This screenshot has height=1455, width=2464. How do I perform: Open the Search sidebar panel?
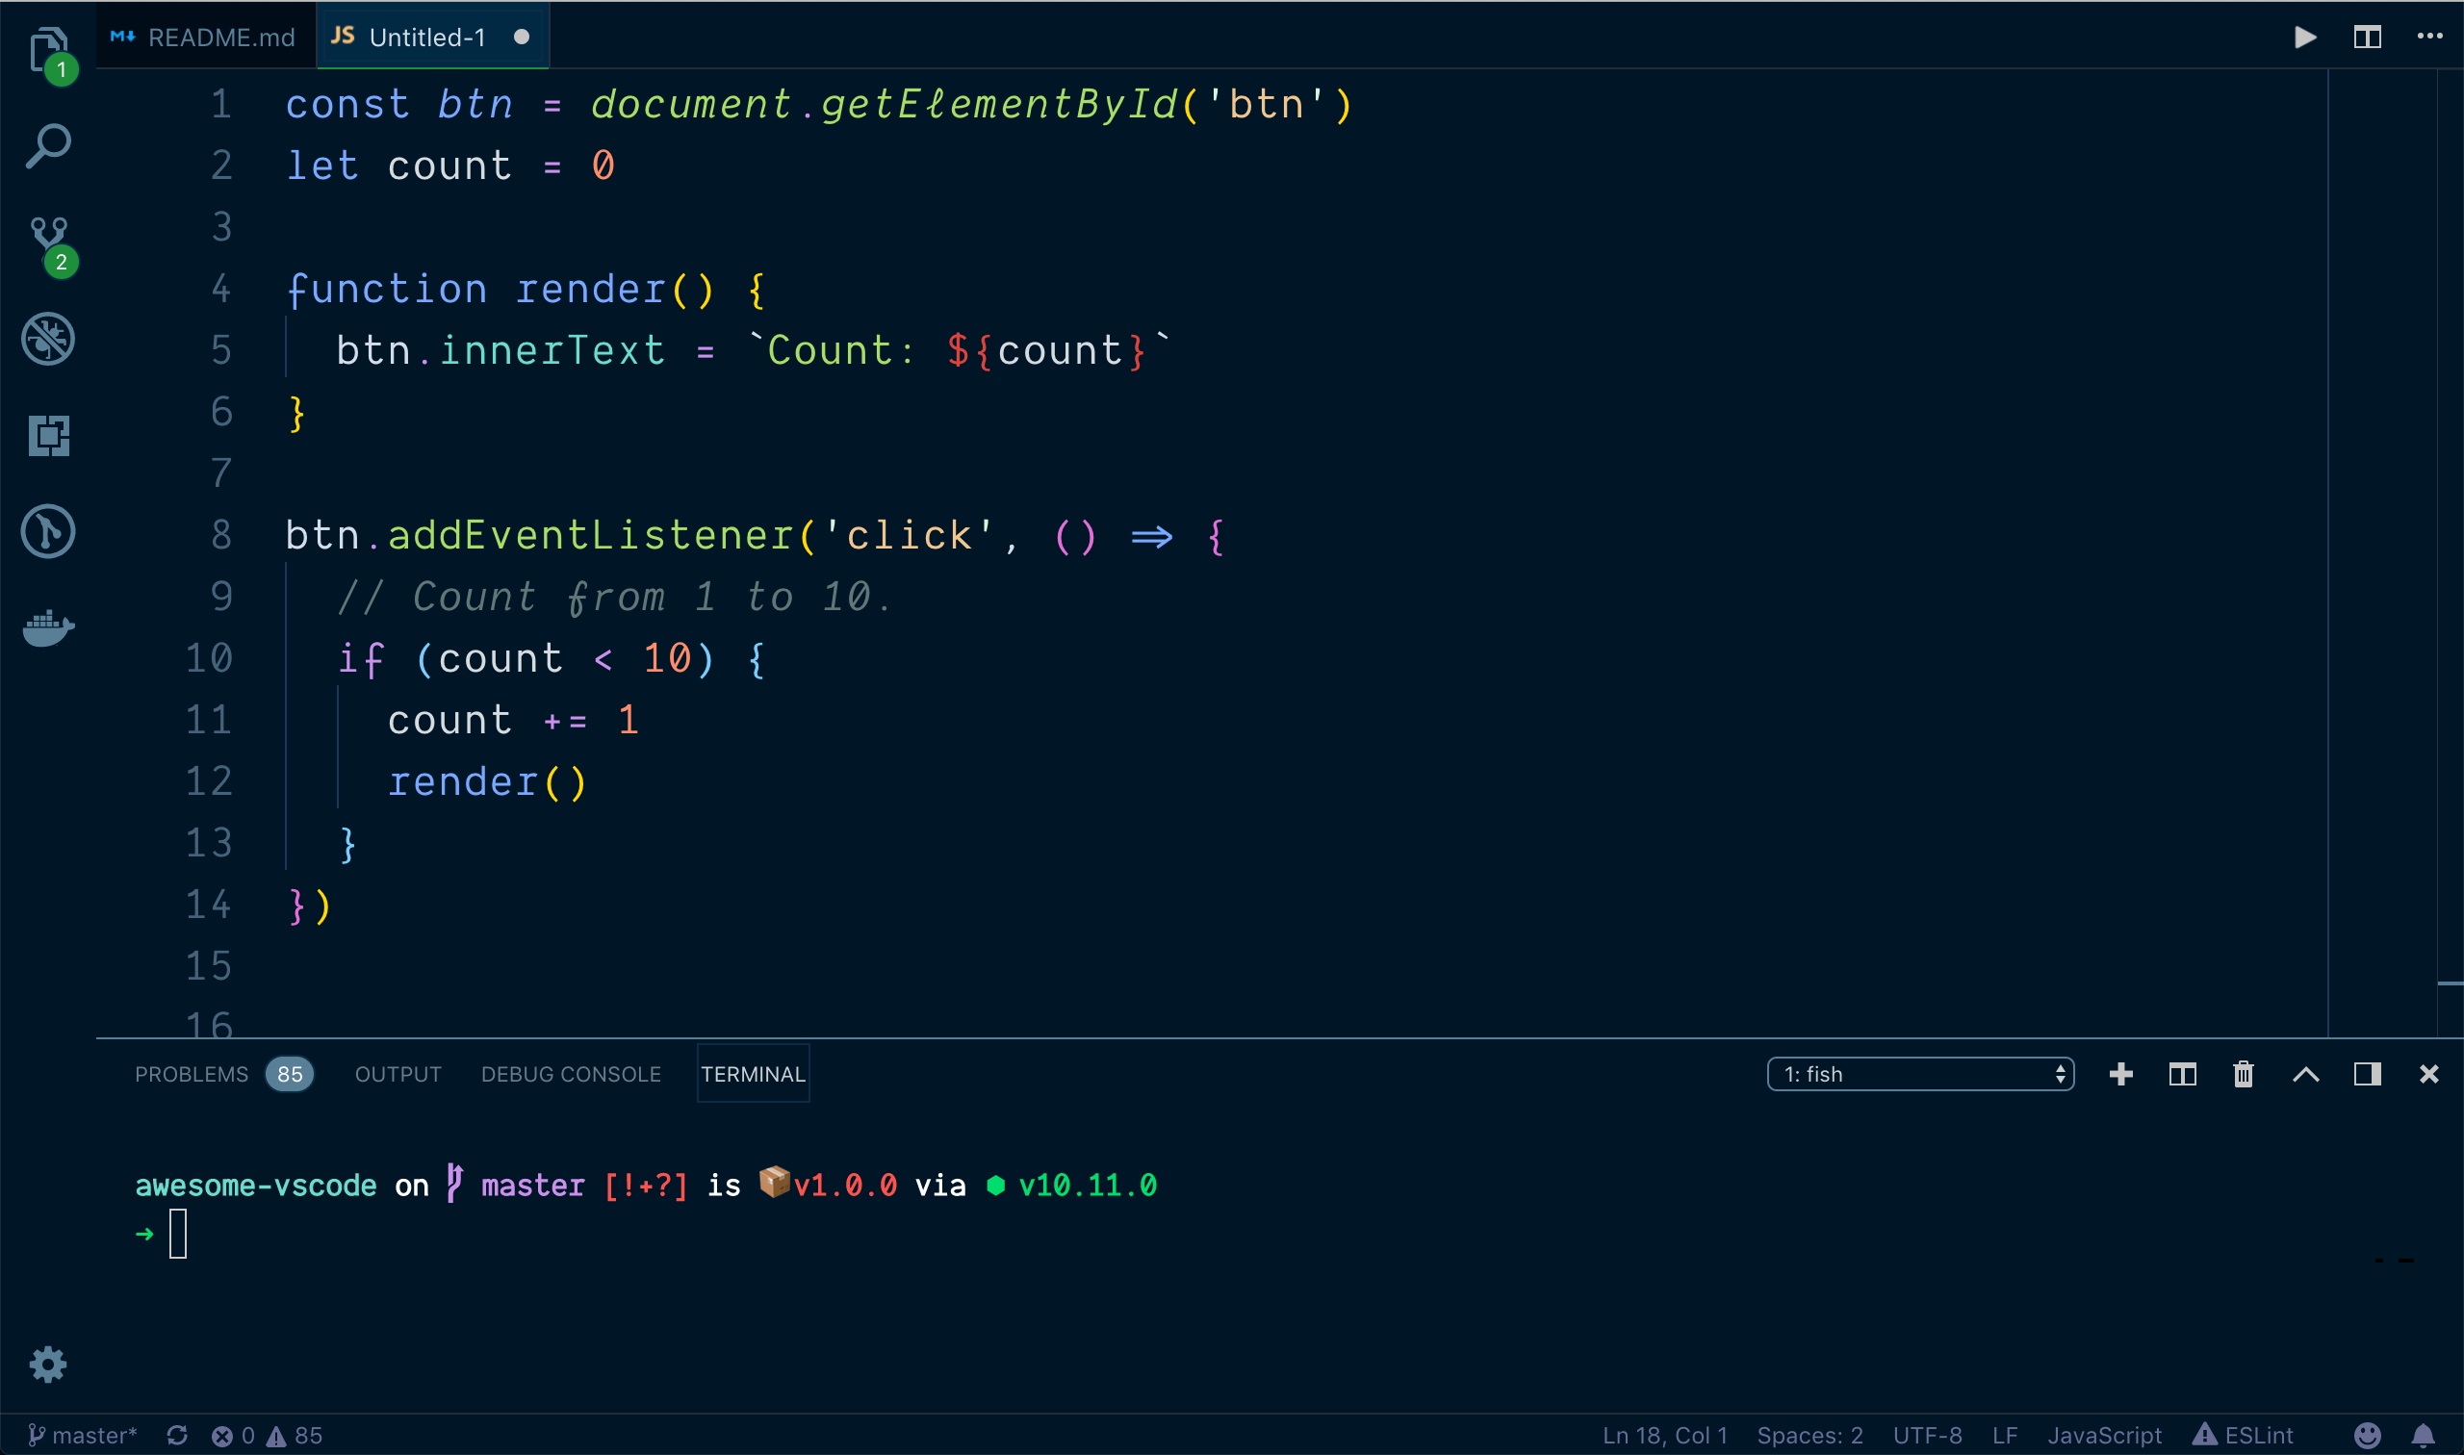point(48,146)
